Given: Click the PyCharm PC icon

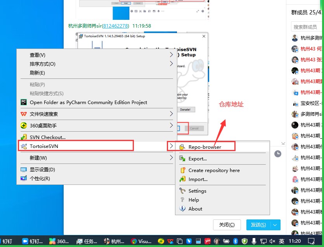Looking at the screenshot, I should pyautogui.click(x=24, y=102).
